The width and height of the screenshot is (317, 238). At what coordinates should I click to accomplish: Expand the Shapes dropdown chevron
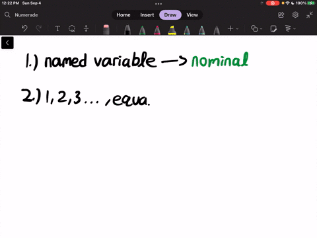(261, 28)
